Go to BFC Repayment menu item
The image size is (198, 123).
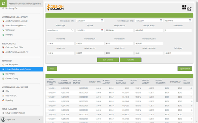click(x=12, y=65)
